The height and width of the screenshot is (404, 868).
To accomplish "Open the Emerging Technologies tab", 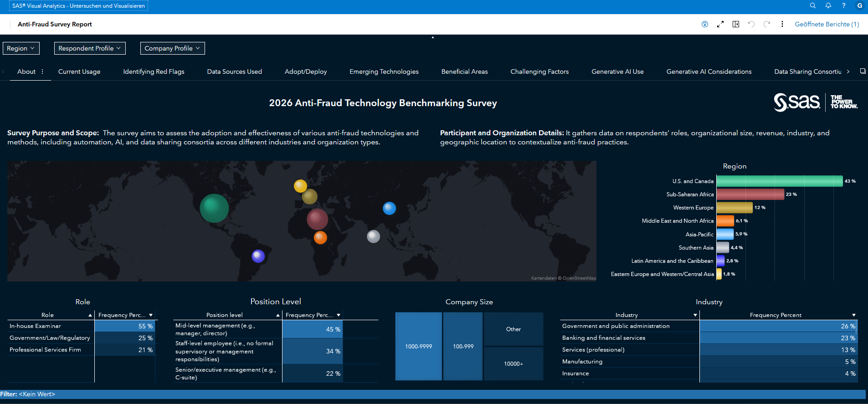I will (x=384, y=72).
